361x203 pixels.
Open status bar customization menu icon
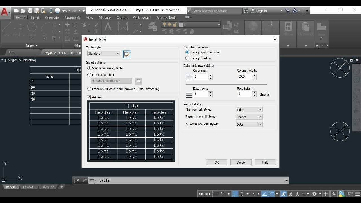357,194
